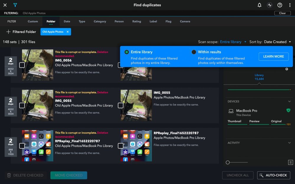
Task: Open the notifications bell
Action: (x=259, y=5)
